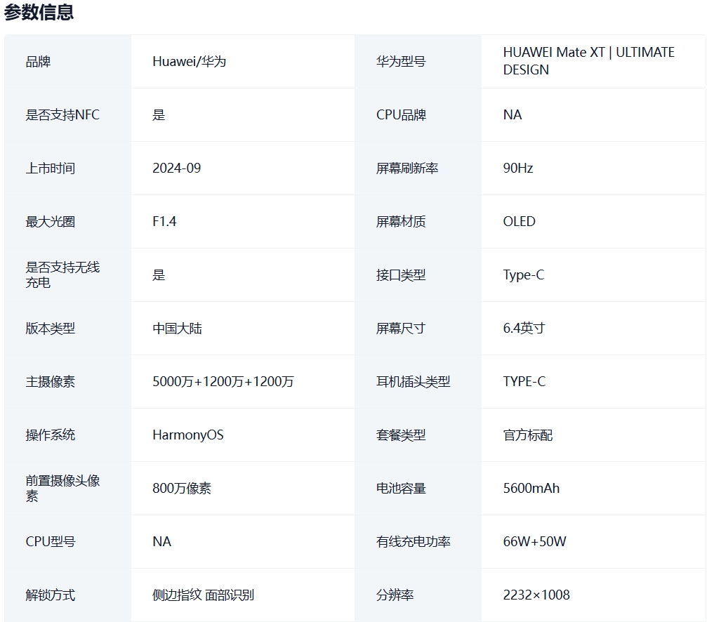The height and width of the screenshot is (622, 707).
Task: Select the 屏幕材质 label
Action: pyautogui.click(x=401, y=221)
